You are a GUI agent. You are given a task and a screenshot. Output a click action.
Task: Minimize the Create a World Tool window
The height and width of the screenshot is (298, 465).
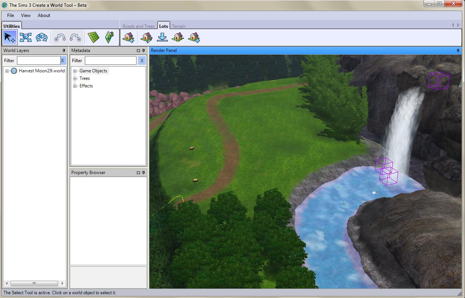(x=430, y=4)
